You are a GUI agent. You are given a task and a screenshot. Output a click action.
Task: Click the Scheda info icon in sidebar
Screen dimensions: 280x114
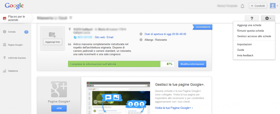tap(4, 32)
